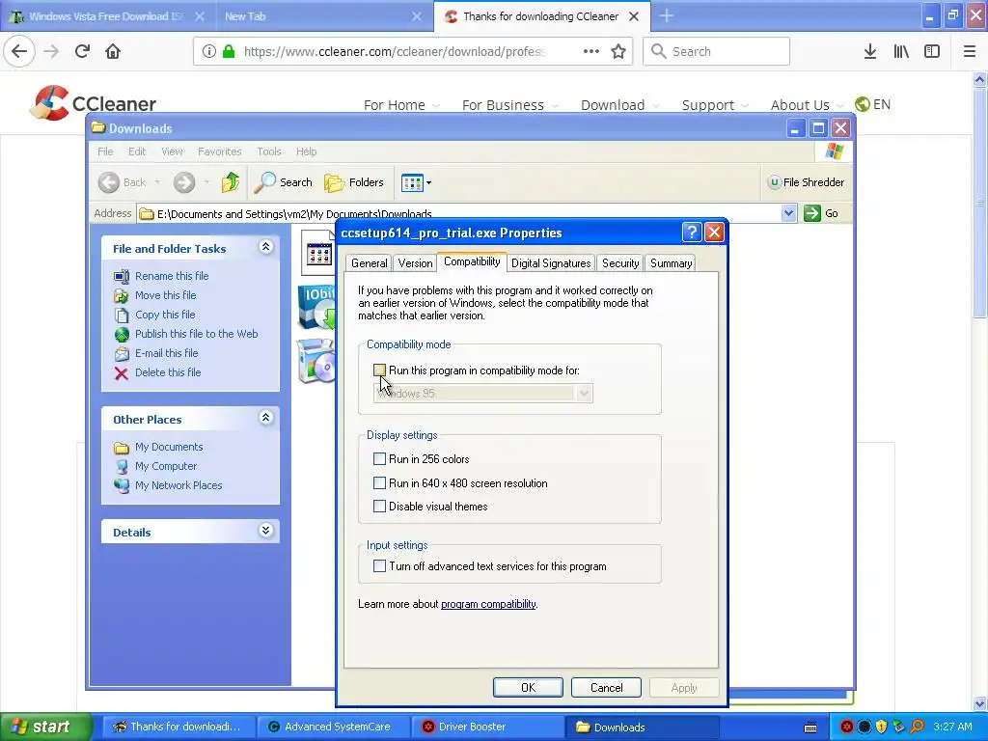Click Cancel in Properties dialog
Viewport: 988px width, 741px height.
pos(606,687)
